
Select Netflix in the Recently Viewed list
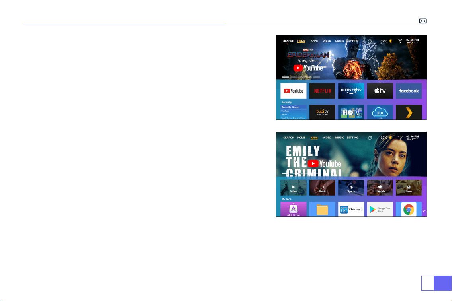pyautogui.click(x=284, y=115)
